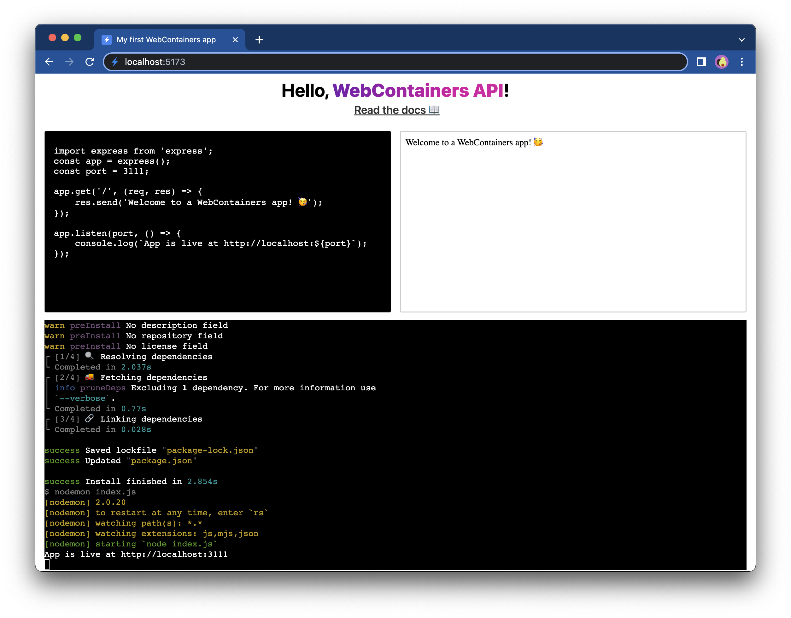Click the browser forward navigation icon
Image resolution: width=791 pixels, height=618 pixels.
(69, 62)
